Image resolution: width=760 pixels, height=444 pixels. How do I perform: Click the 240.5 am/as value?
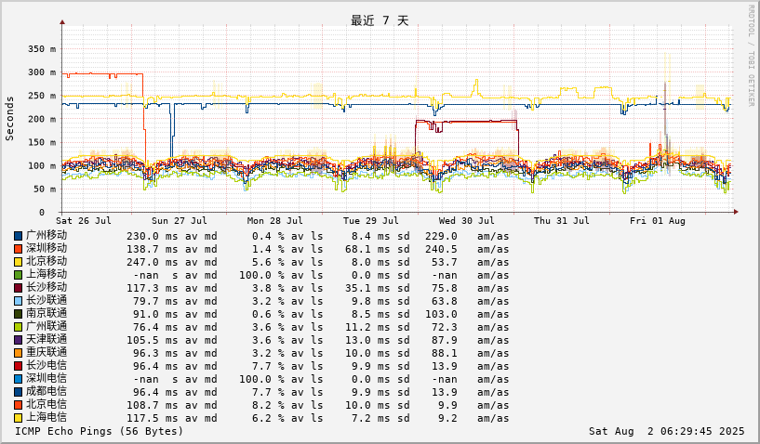441,249
